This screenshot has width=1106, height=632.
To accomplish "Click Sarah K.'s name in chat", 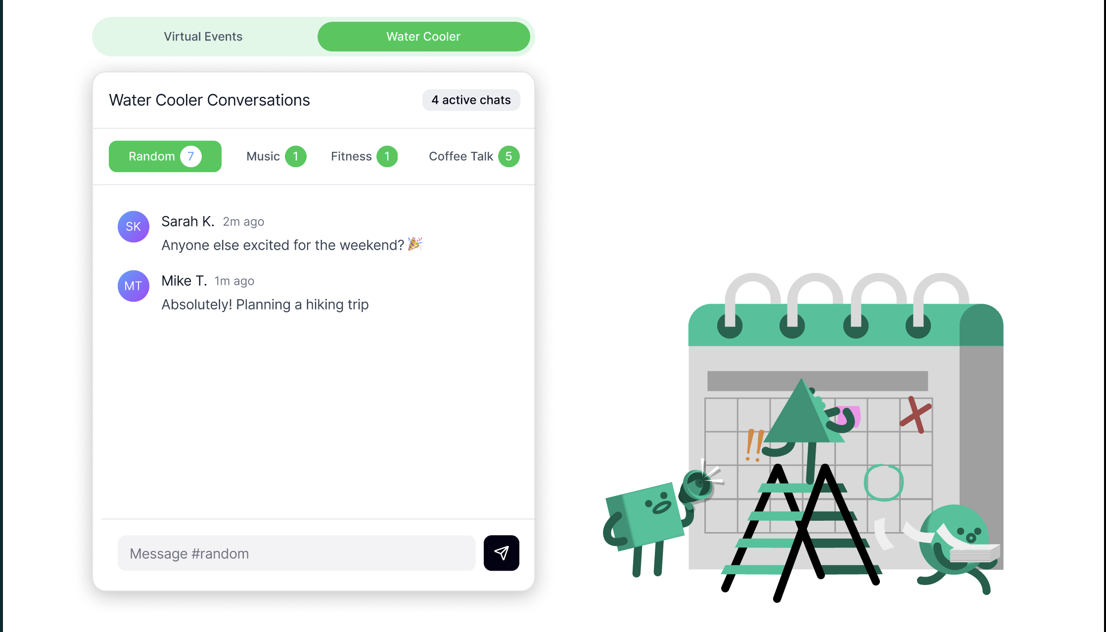I will pyautogui.click(x=188, y=222).
